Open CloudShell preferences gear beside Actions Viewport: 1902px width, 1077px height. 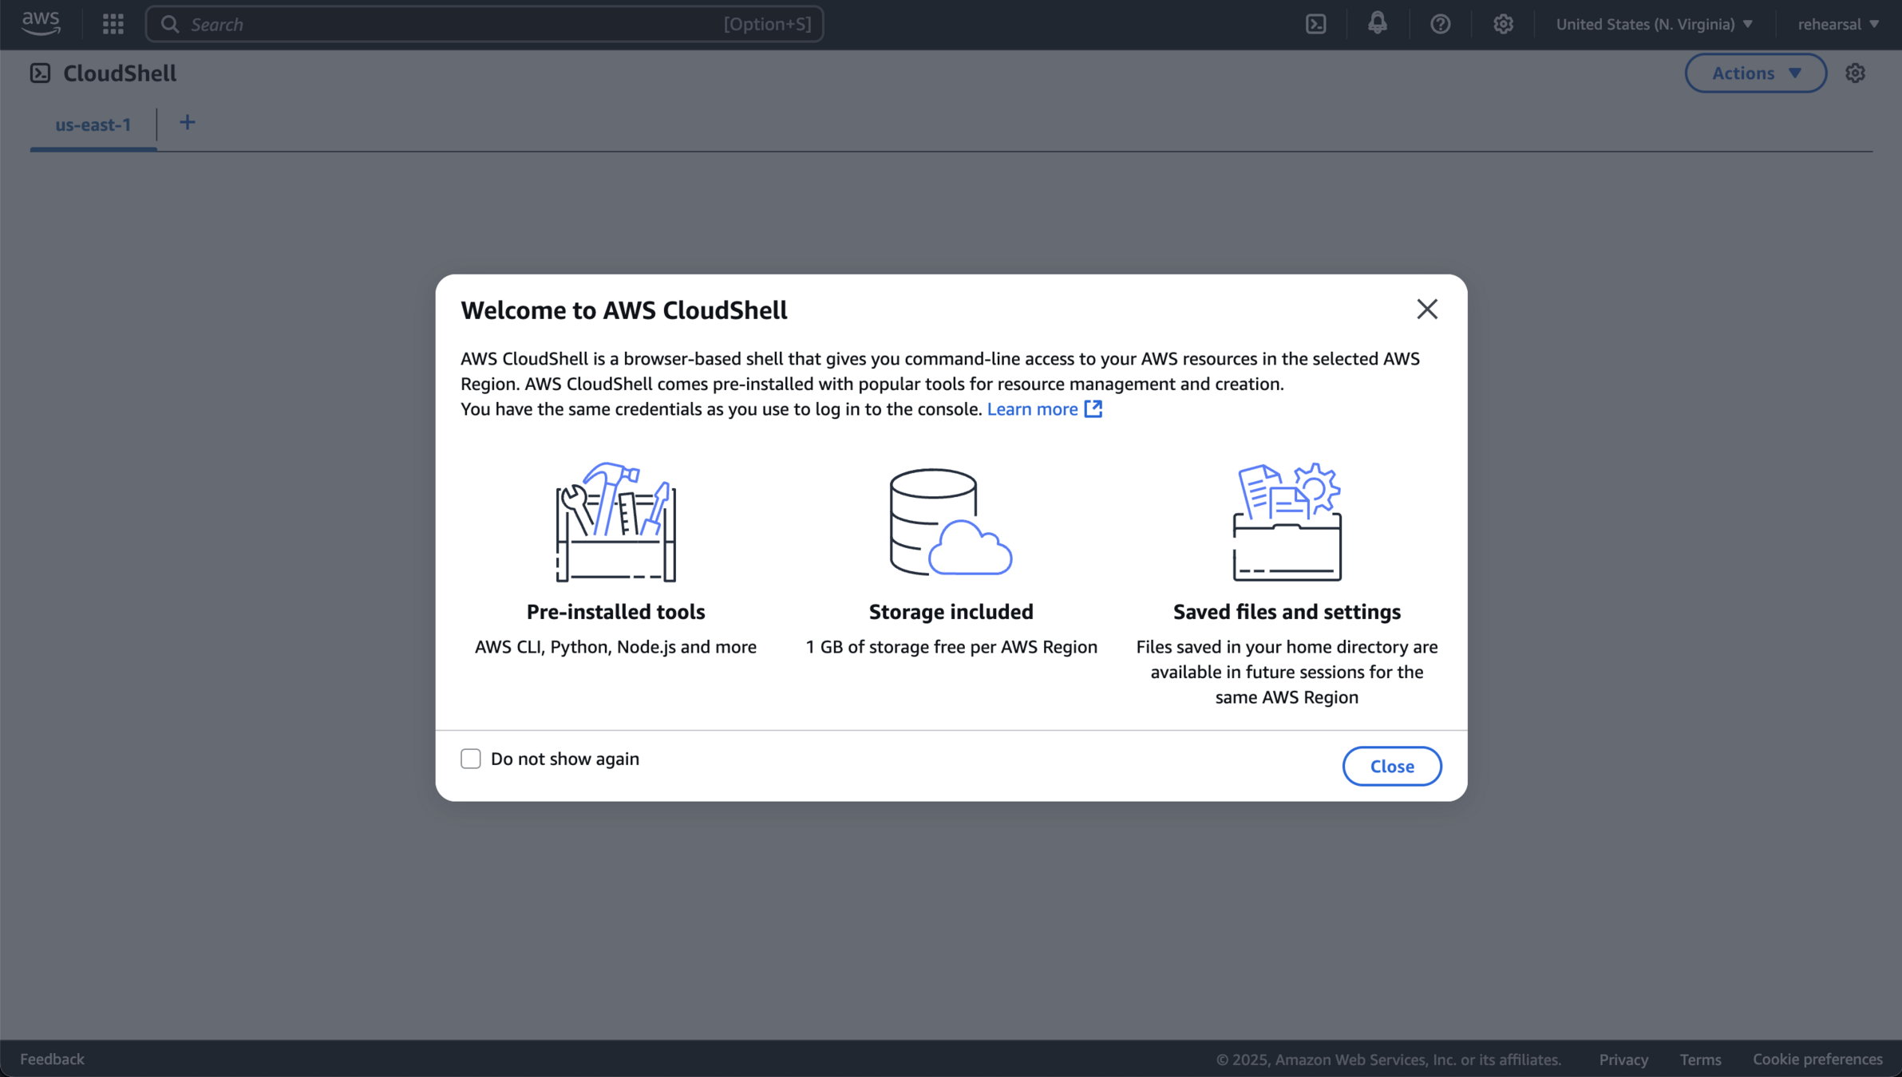pos(1855,73)
